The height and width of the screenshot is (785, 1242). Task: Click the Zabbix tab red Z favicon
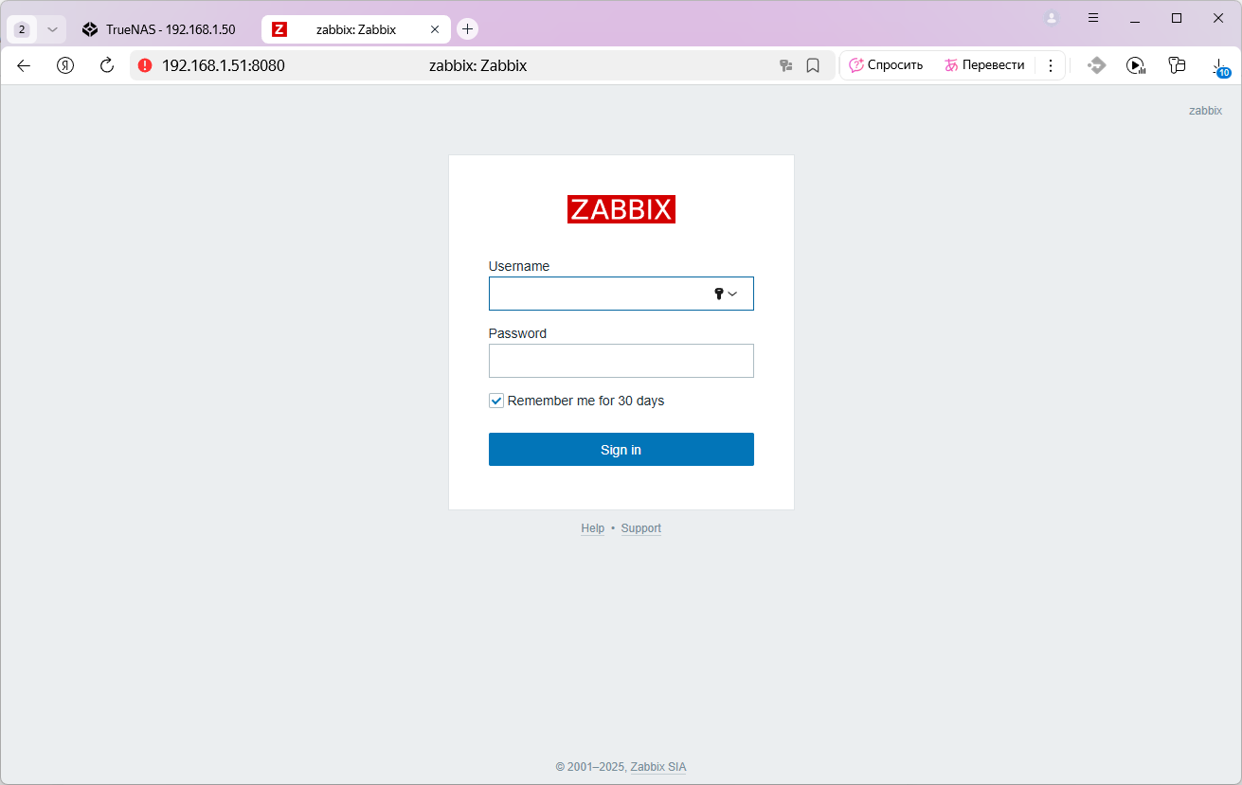(279, 29)
